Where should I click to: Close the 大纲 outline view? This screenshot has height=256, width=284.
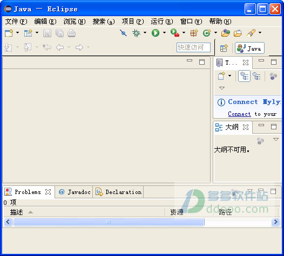point(246,127)
